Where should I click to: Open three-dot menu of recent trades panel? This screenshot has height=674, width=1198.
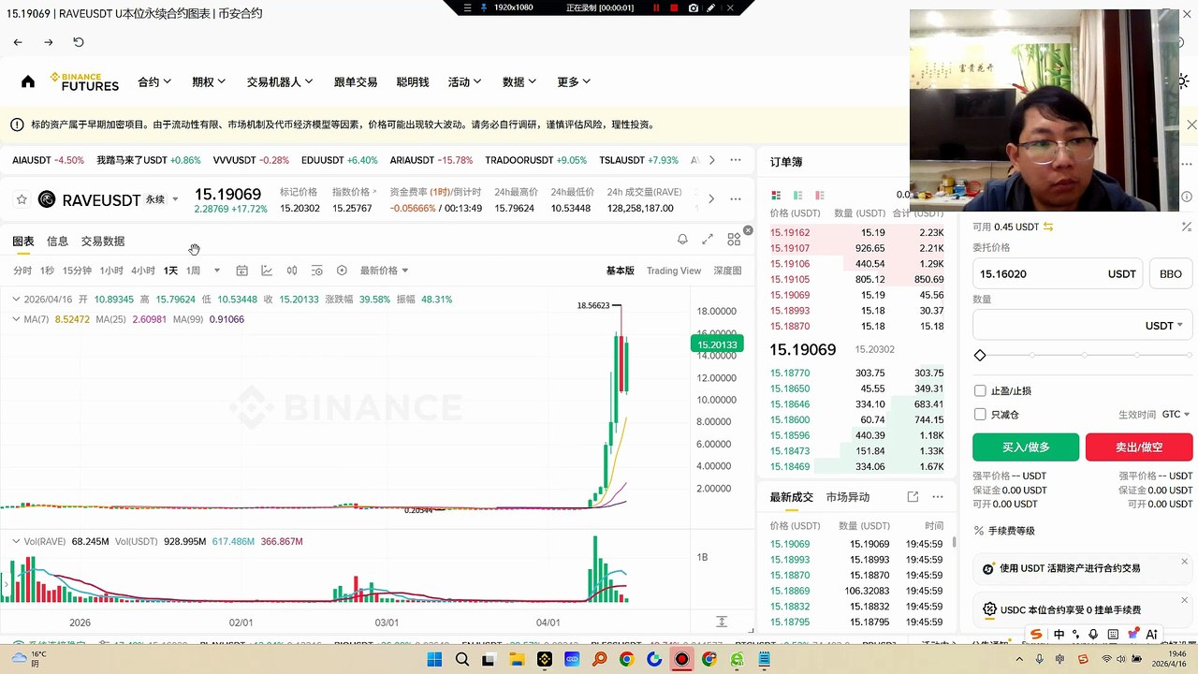pos(938,497)
